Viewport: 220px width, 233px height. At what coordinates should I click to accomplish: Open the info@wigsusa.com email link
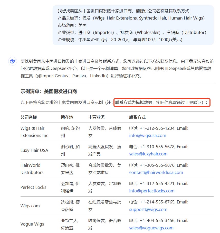[148, 135]
